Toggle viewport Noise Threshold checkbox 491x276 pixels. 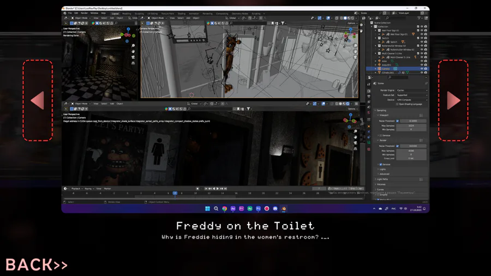pyautogui.click(x=397, y=121)
